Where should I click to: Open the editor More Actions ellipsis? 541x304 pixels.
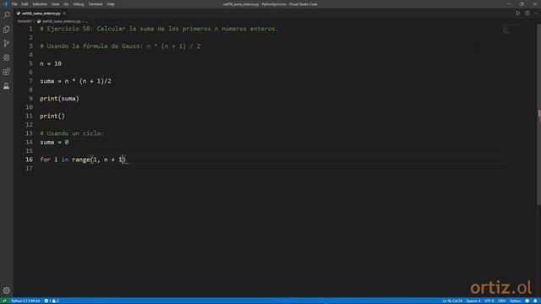[x=536, y=14]
